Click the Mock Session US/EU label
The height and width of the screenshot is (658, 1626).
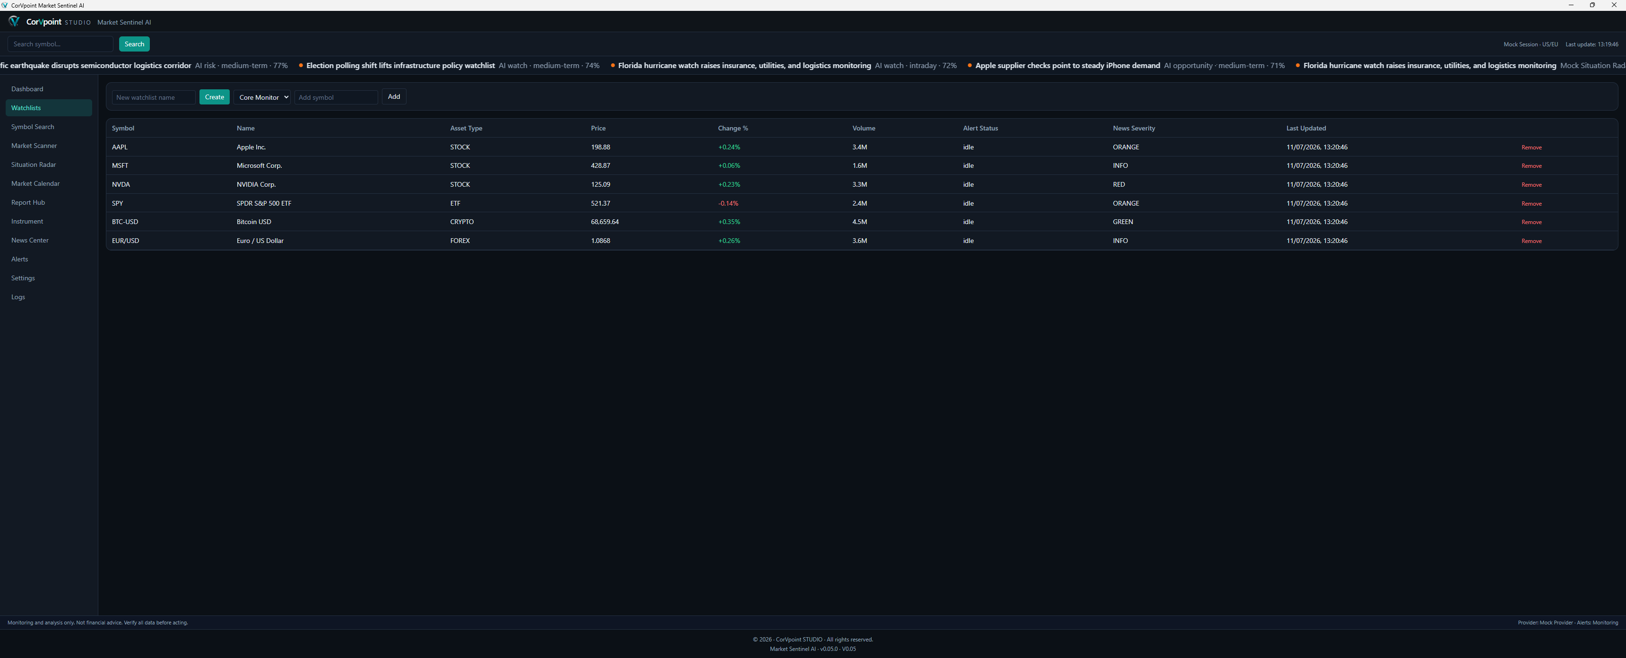point(1531,44)
